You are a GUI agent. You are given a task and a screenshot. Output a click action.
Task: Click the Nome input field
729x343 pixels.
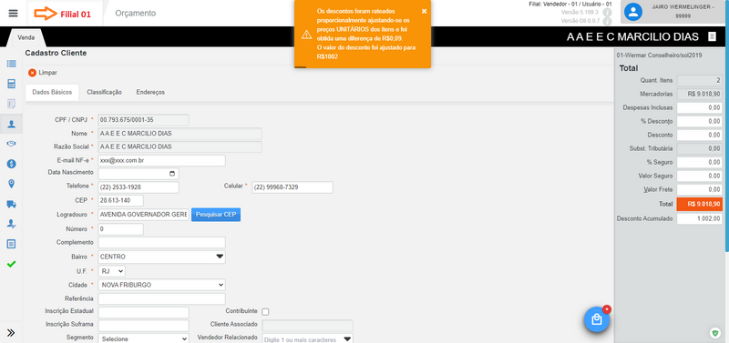pos(180,134)
